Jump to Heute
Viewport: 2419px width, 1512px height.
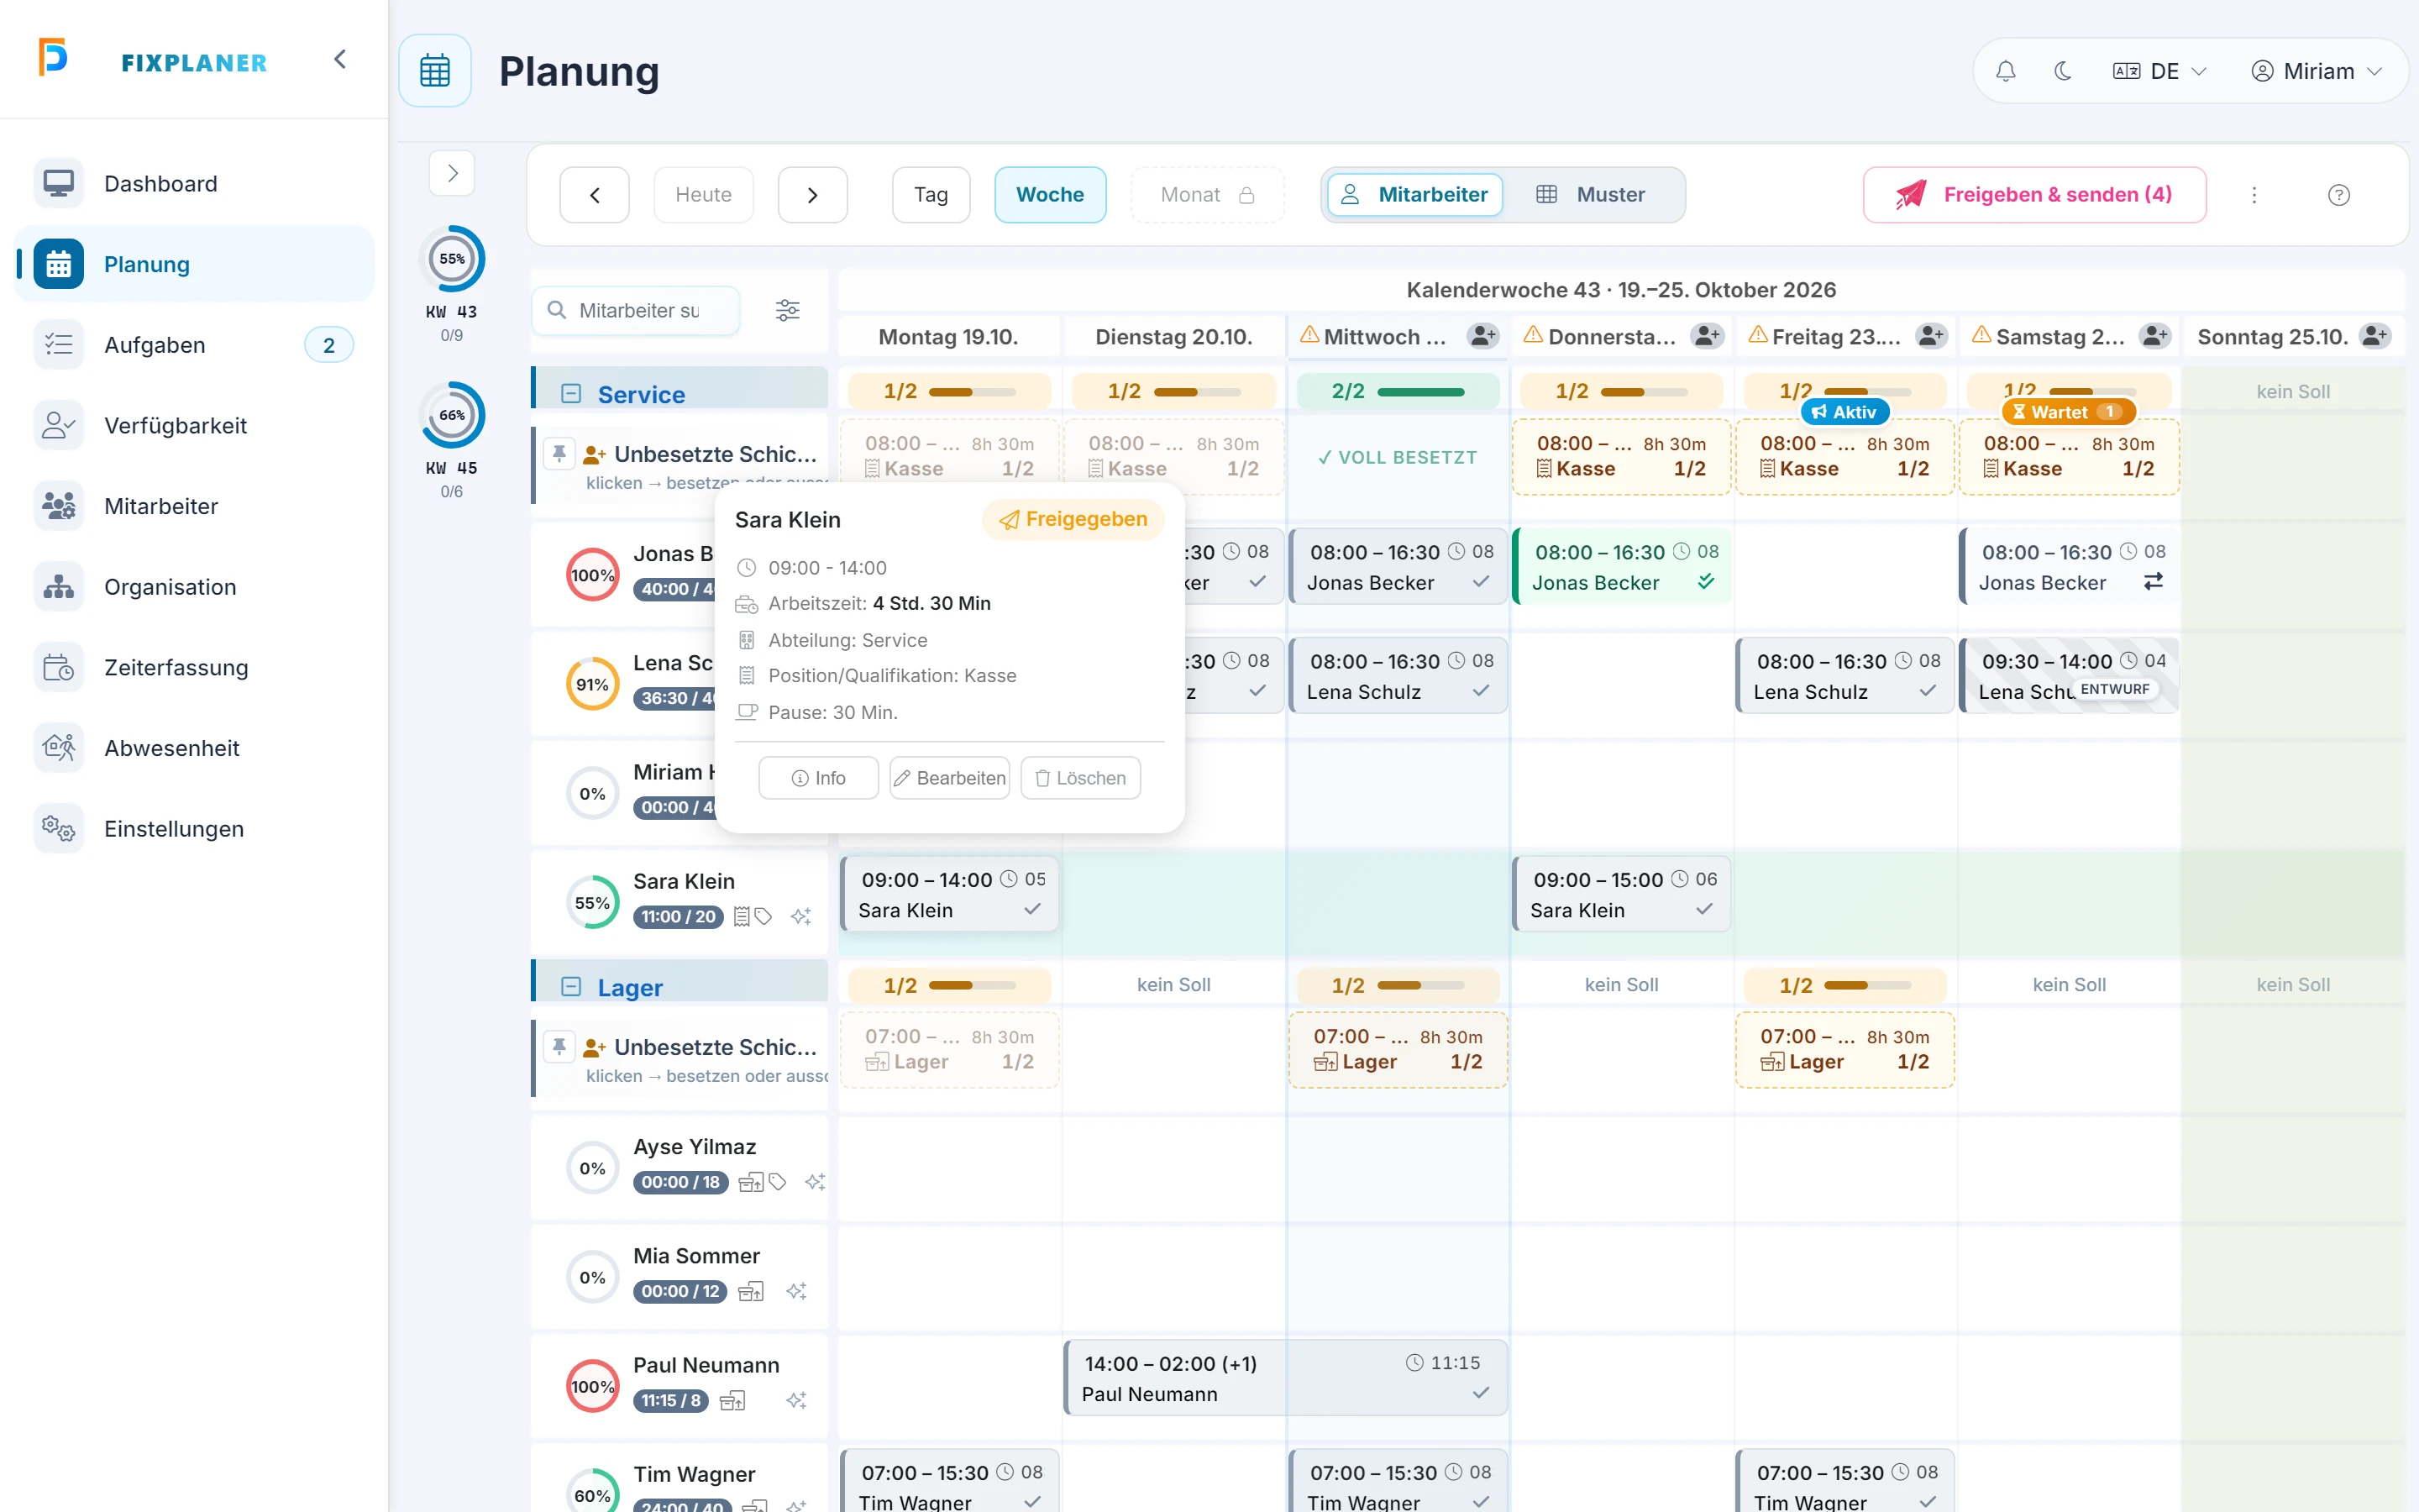(x=704, y=195)
